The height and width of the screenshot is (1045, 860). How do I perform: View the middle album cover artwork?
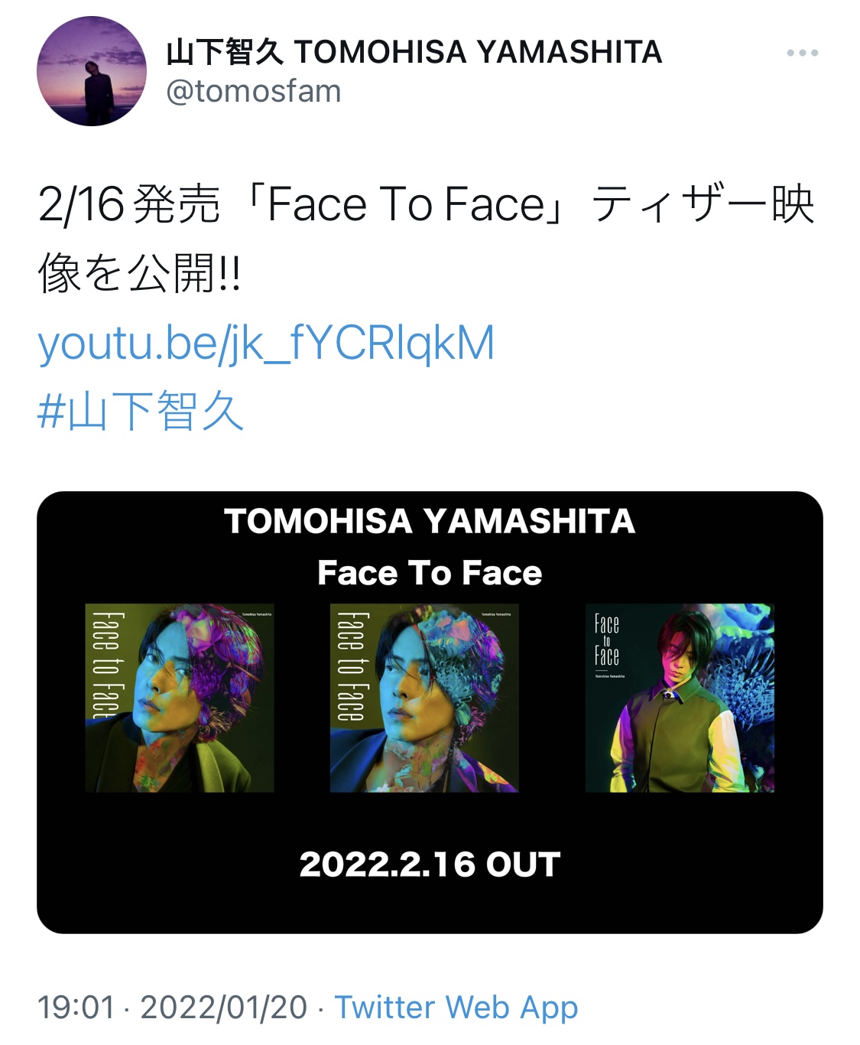pos(424,698)
